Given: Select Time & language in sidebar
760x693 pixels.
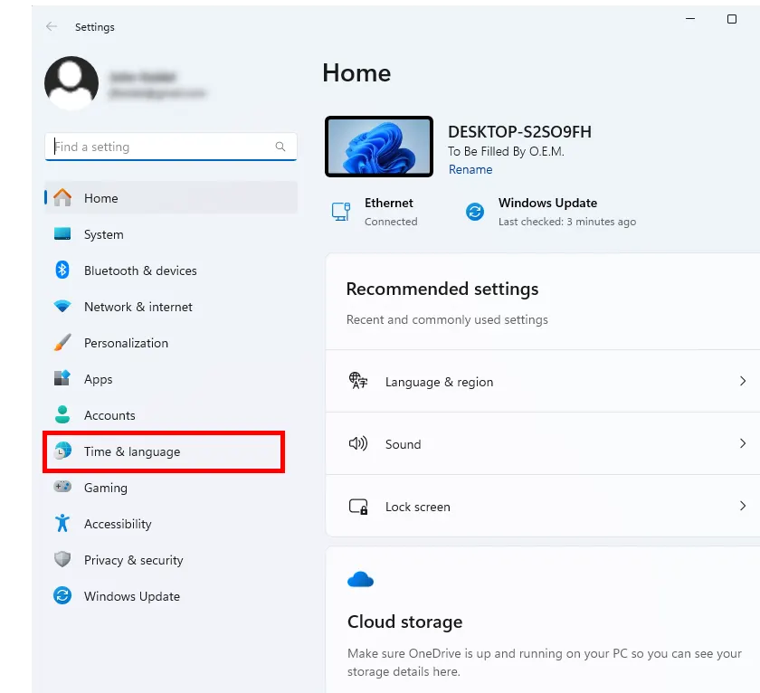Looking at the screenshot, I should tap(132, 451).
